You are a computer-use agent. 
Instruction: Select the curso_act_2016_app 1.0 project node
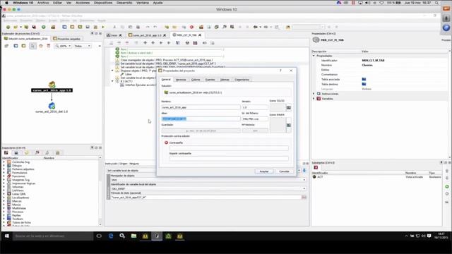(52, 87)
